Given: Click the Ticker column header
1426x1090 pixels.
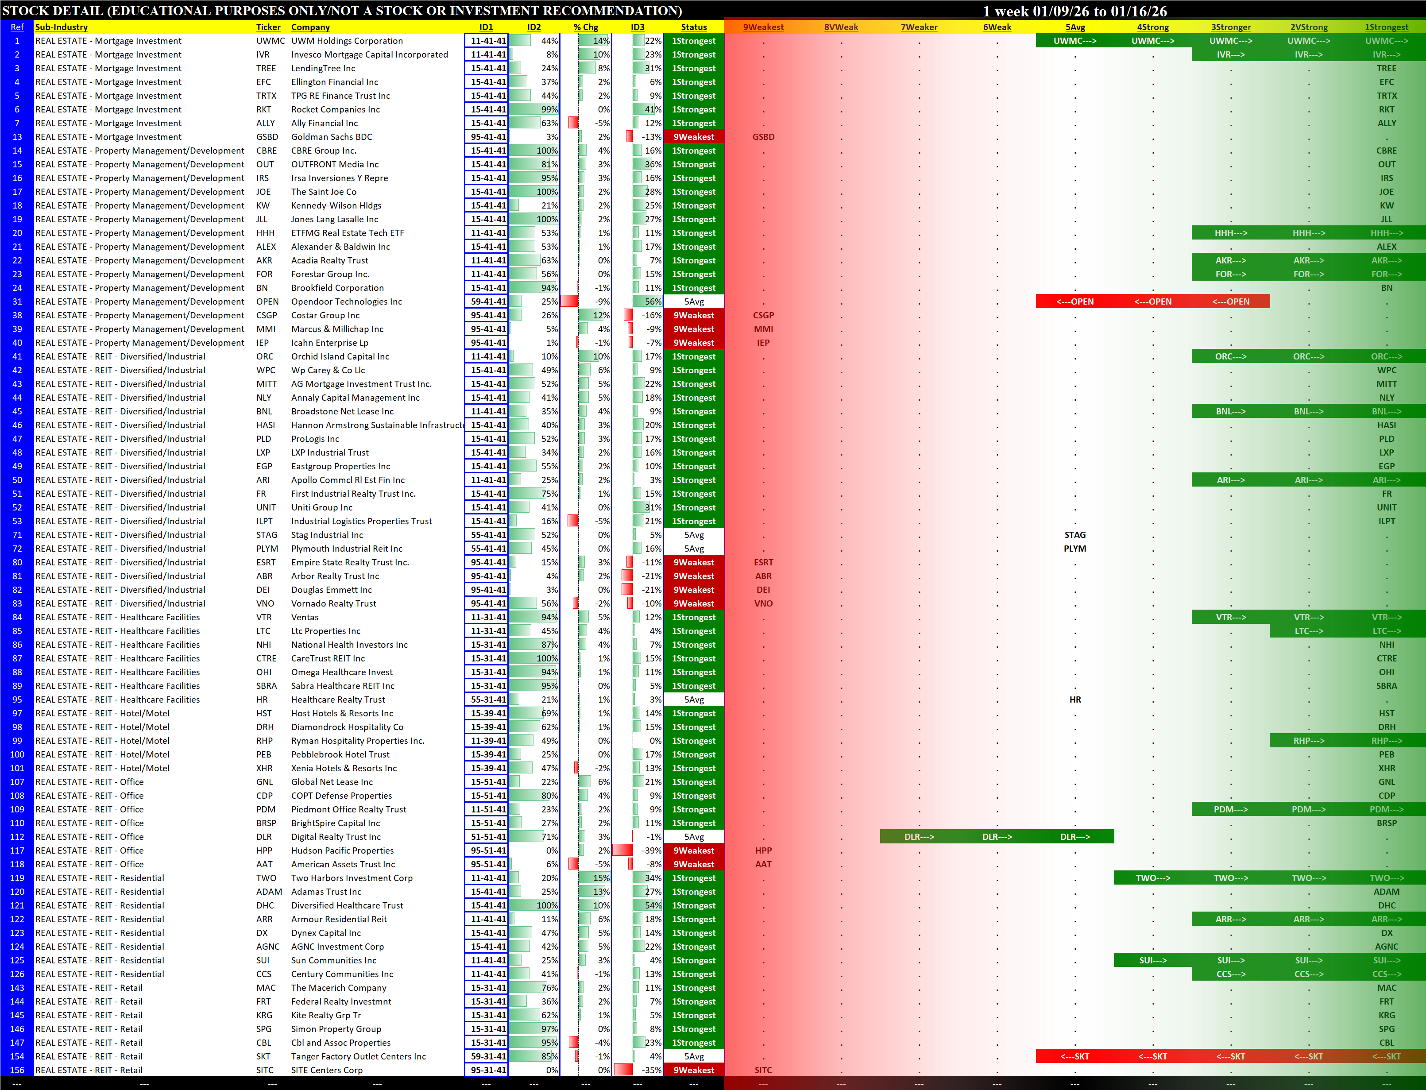Looking at the screenshot, I should (268, 27).
